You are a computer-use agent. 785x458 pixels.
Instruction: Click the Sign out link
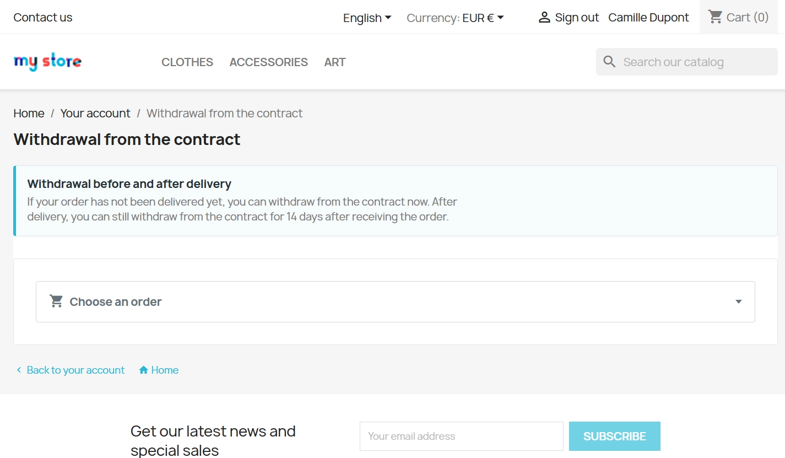(577, 18)
